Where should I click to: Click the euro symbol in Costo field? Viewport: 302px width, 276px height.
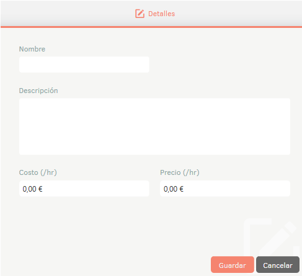coord(40,189)
